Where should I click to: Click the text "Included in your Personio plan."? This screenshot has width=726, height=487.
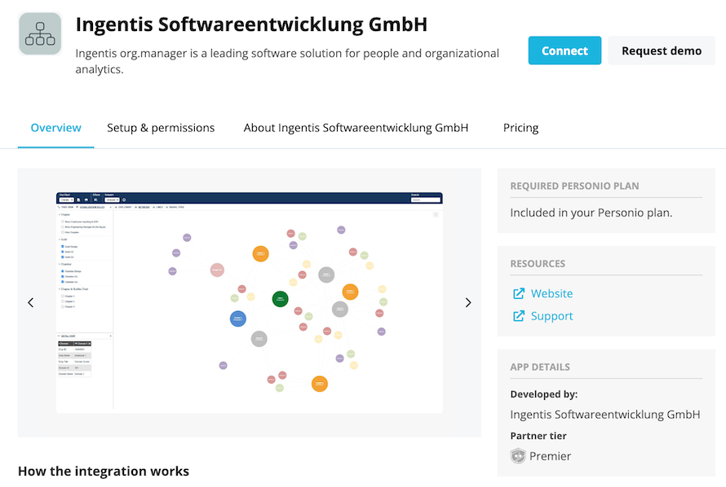click(591, 213)
